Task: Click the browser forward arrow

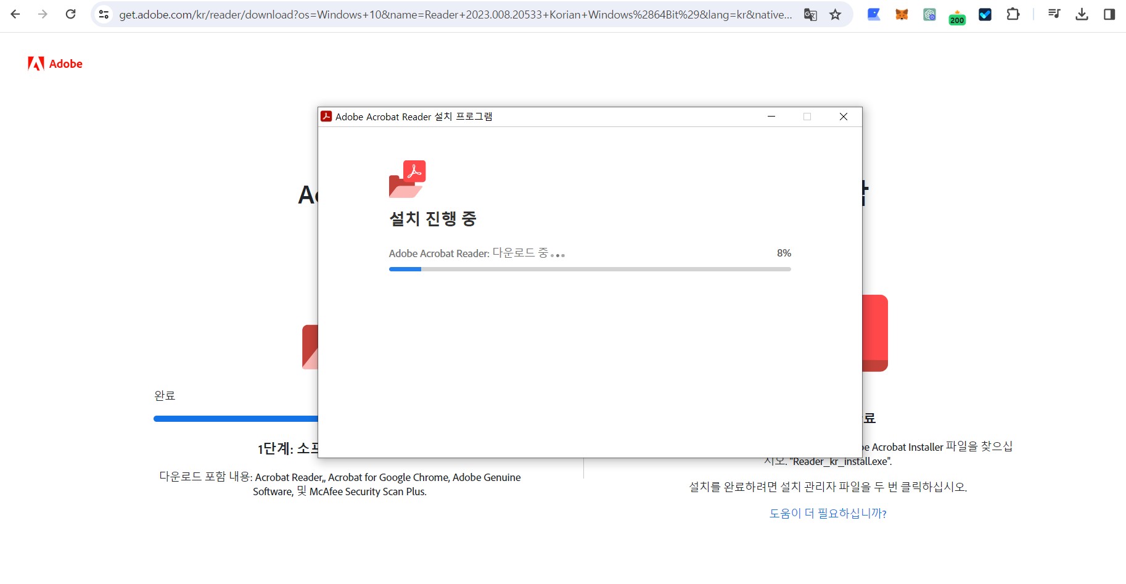Action: 43,14
